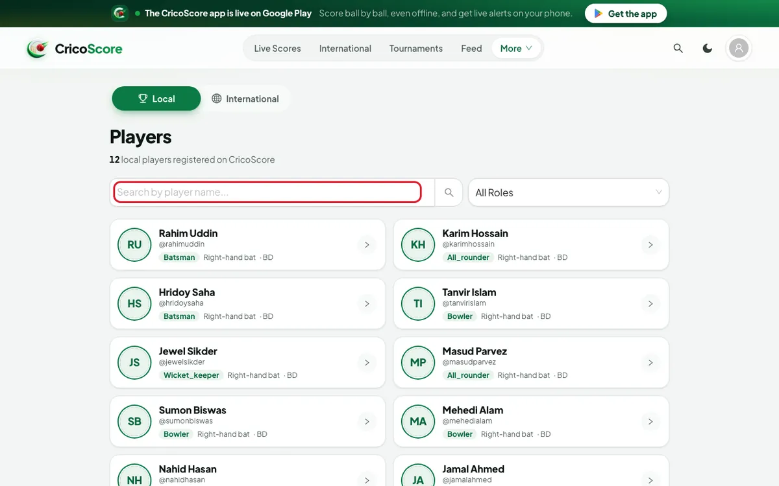
Task: Click the RU avatar for Rahim Uddin
Action: pyautogui.click(x=134, y=244)
